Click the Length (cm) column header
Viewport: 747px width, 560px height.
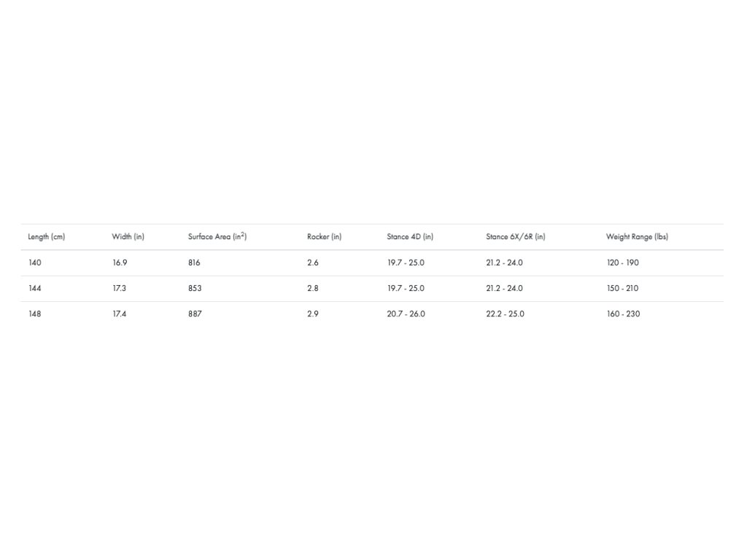pos(46,237)
